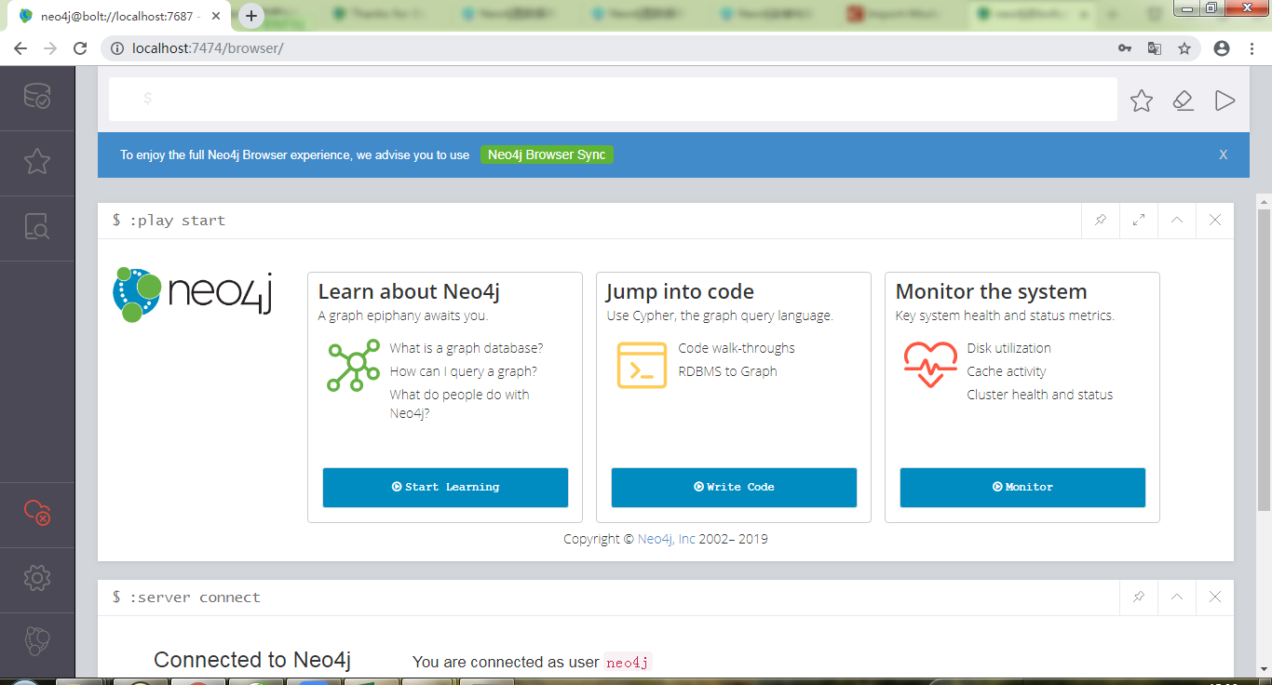Pin the :play start frame
This screenshot has height=685, width=1272.
(x=1101, y=221)
